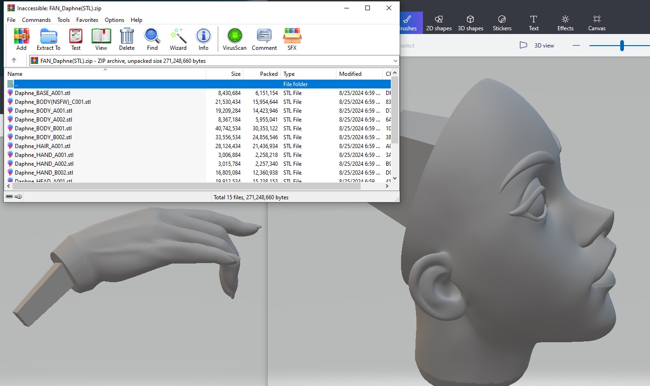Run the Test archive tool

[x=76, y=39]
